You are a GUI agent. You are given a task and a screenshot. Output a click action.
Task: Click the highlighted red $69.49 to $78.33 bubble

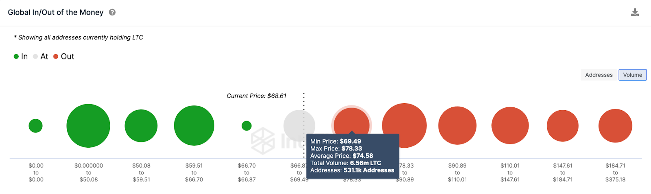click(352, 120)
